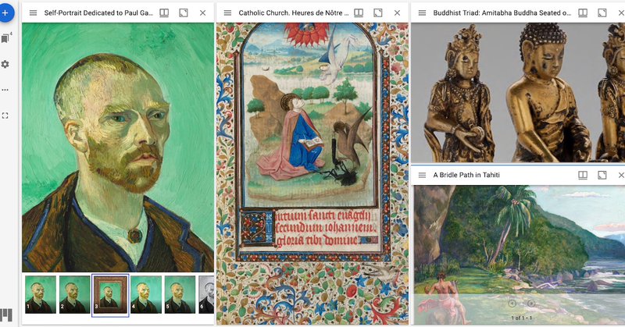Open the Buddhist Triad window hamburger menu
Viewport: 625px width, 327px height.
click(422, 12)
